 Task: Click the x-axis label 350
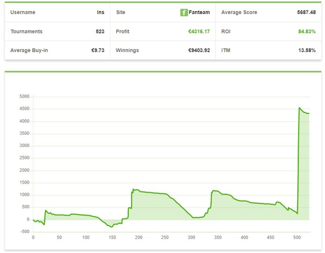218,237
